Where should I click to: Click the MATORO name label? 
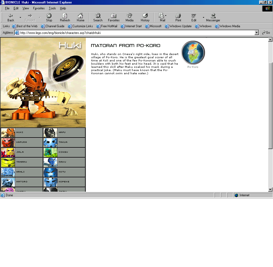22,182
